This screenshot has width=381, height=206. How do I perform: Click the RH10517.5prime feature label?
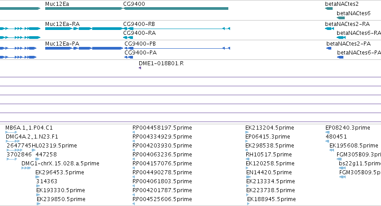[x=269, y=155]
